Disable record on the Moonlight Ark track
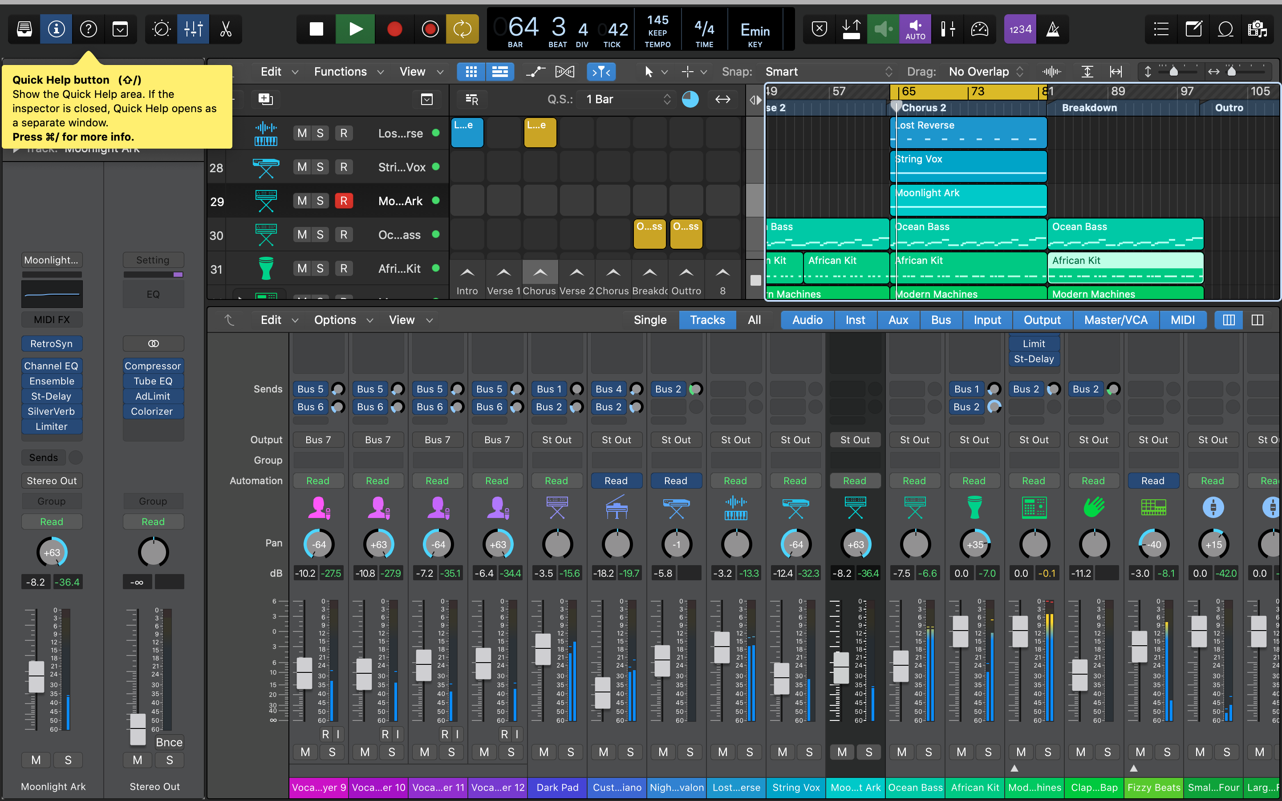This screenshot has width=1282, height=801. click(343, 201)
